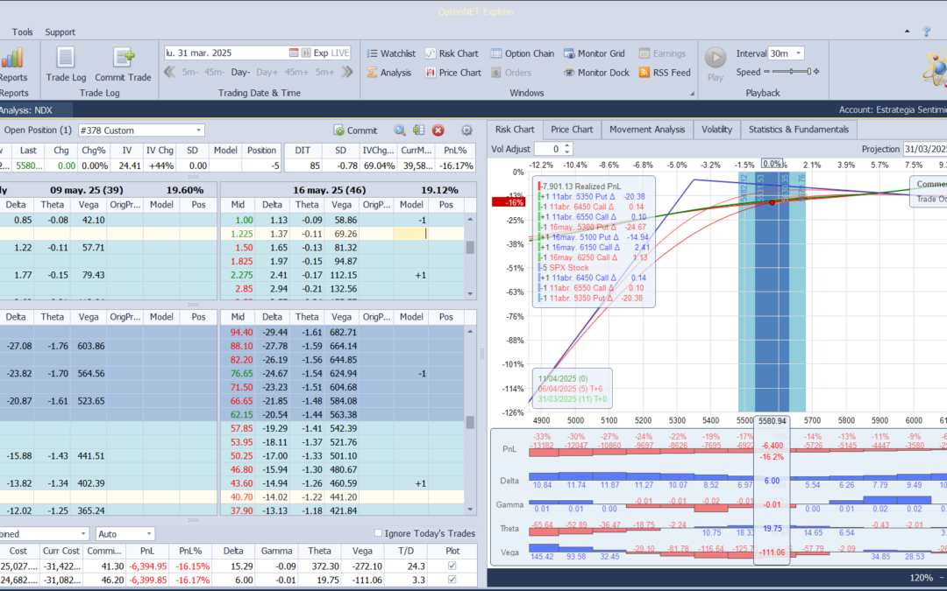Step forward with the double right arrow
Viewport: 947px width, 591px height.
click(x=346, y=72)
